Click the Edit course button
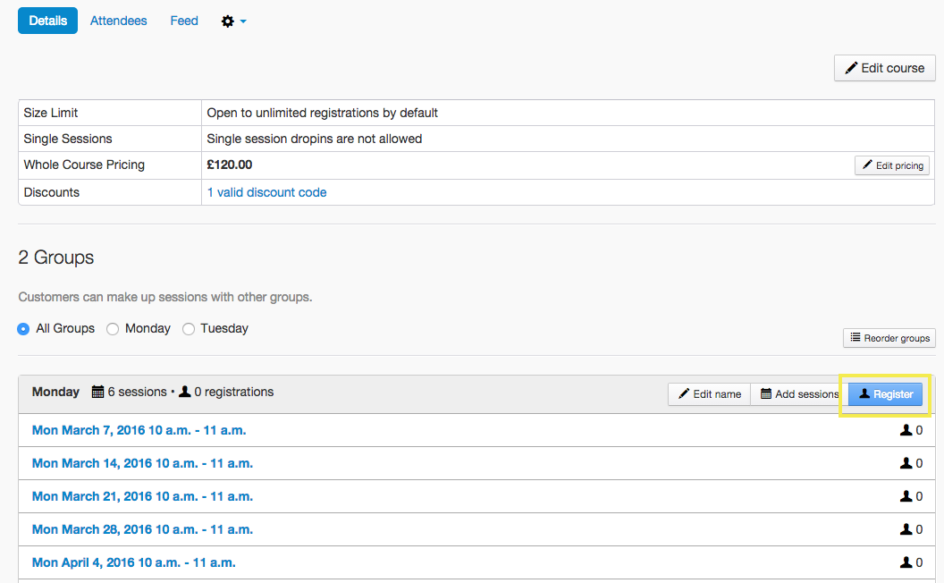Viewport: 944px width, 583px height. pos(884,68)
